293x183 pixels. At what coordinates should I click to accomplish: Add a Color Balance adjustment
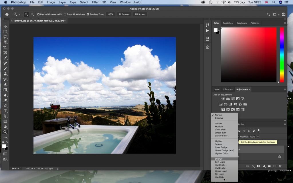pyautogui.click(x=225, y=104)
